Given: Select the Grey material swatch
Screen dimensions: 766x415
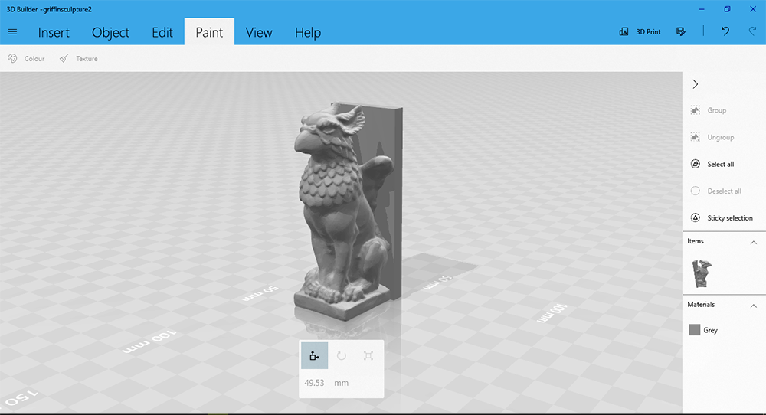Looking at the screenshot, I should 695,330.
